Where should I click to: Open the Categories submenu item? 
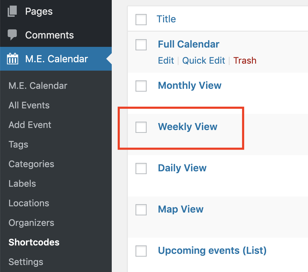[x=31, y=164]
